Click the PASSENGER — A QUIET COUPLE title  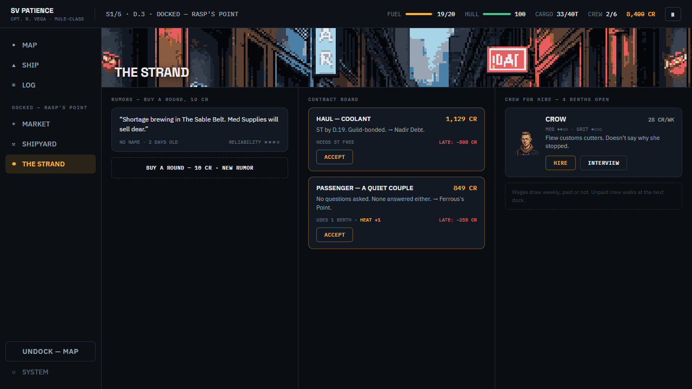[365, 188]
